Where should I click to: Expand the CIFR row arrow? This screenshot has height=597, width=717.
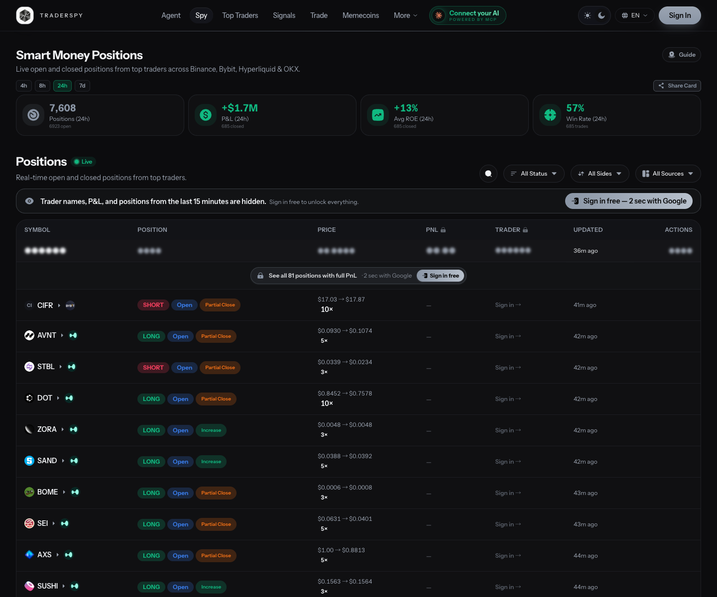click(59, 305)
